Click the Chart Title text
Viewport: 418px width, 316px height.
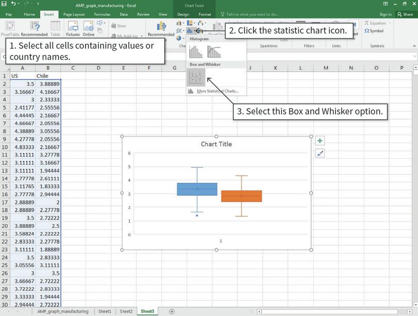[216, 144]
